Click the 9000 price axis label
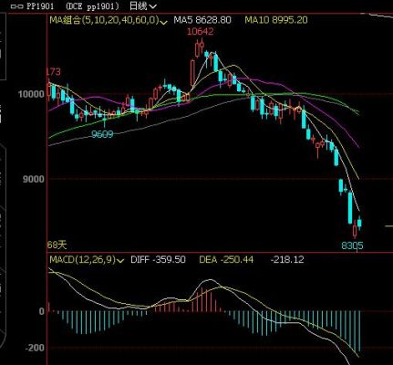This screenshot has width=393, height=365. click(34, 179)
